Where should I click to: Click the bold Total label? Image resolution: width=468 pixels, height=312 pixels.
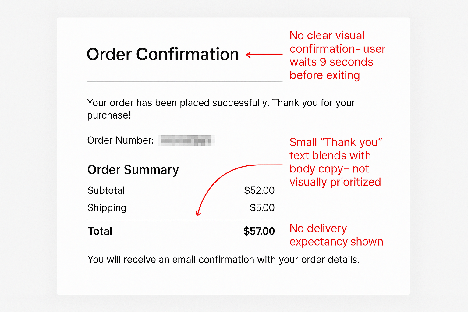(x=100, y=231)
